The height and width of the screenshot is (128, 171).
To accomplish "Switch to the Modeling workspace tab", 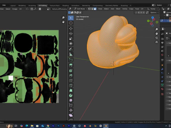I will pyautogui.click(x=22, y=6).
